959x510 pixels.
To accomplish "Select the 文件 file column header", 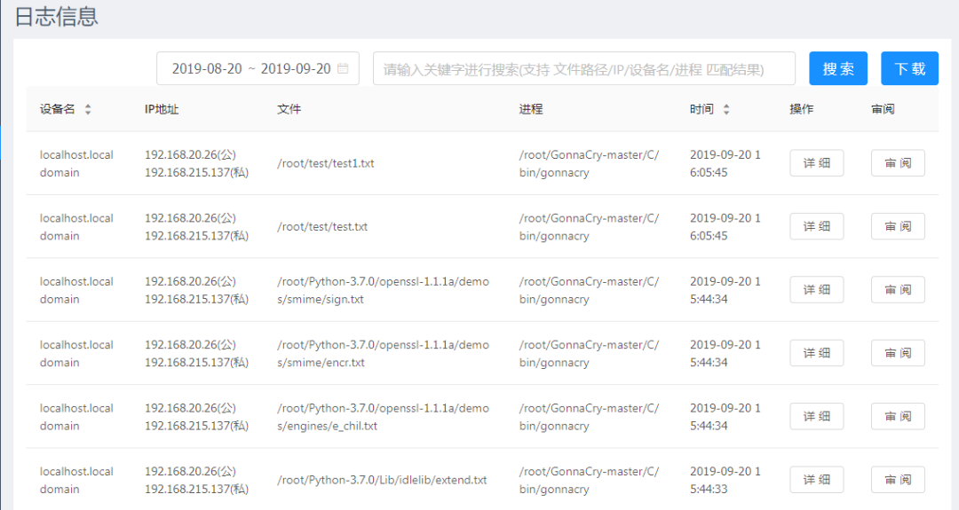I will coord(289,109).
